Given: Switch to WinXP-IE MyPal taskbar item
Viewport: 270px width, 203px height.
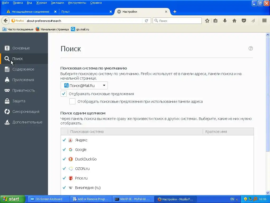Looking at the screenshot, I should 133,199.
